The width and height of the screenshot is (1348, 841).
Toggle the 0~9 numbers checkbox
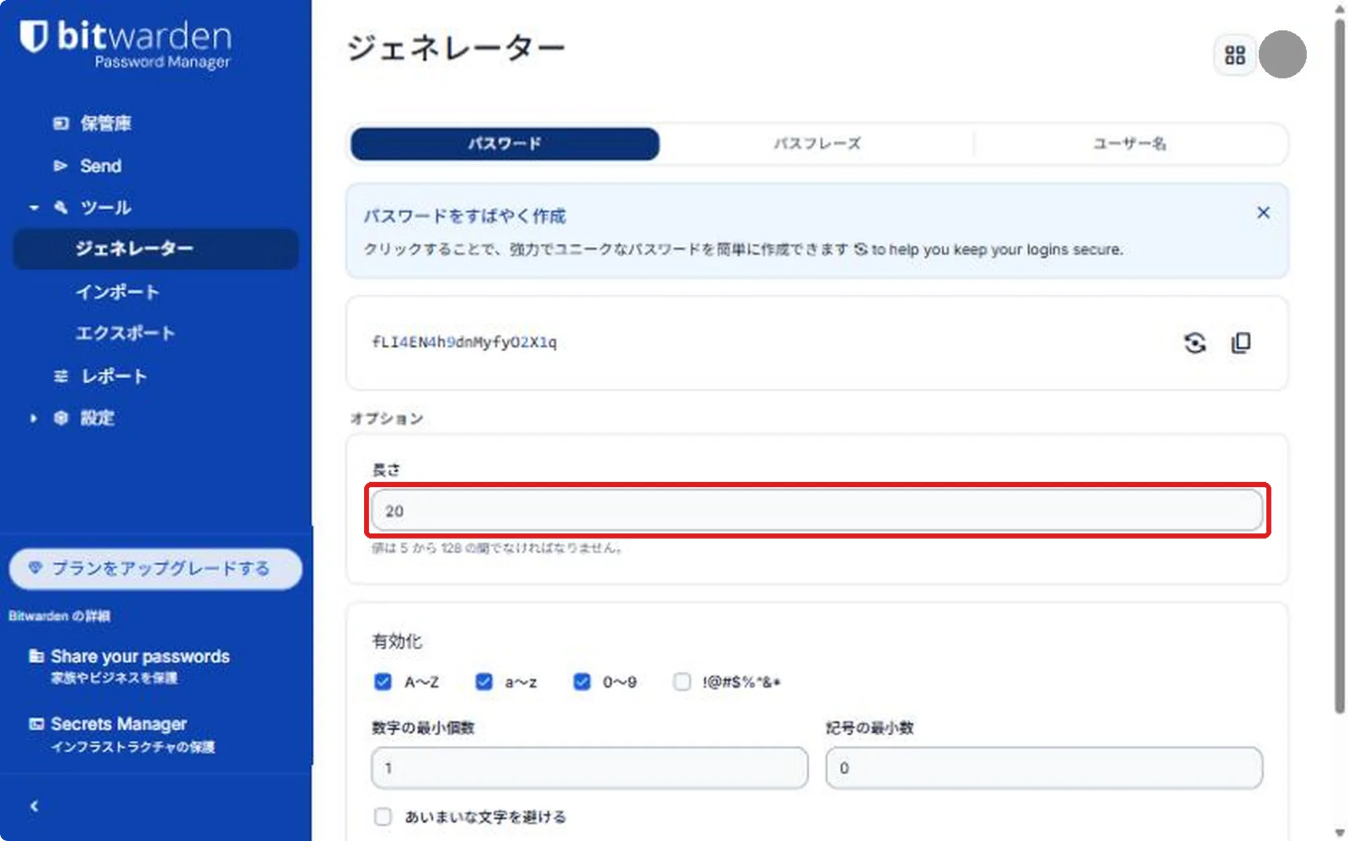tap(581, 682)
